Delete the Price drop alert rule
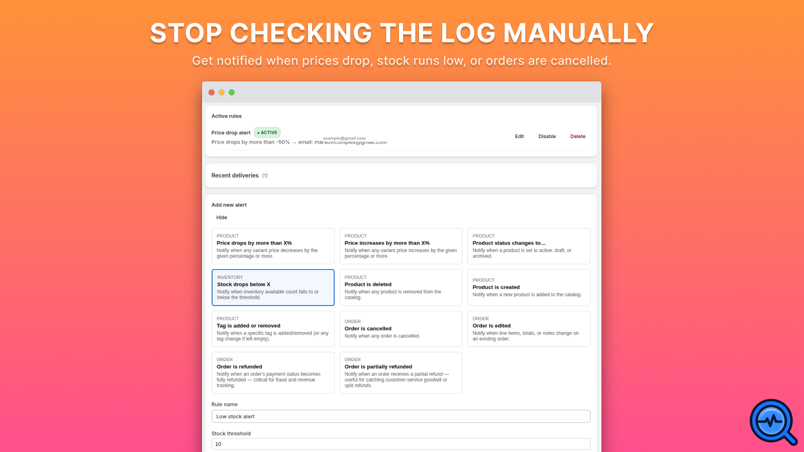Screen dimensions: 804x452 pyautogui.click(x=578, y=137)
